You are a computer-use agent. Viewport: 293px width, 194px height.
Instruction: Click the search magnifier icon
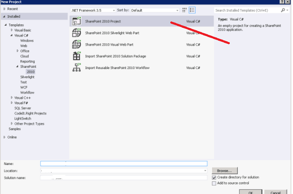click(x=283, y=10)
